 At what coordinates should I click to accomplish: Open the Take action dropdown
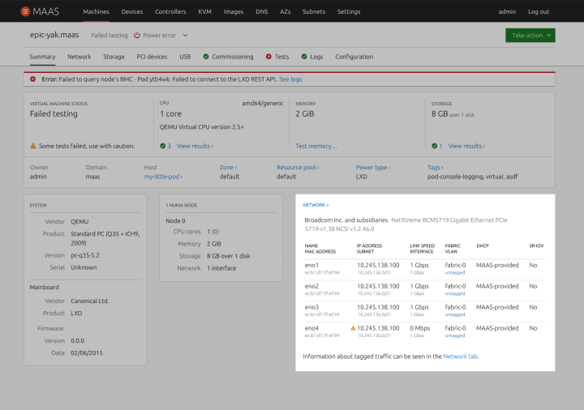pyautogui.click(x=530, y=36)
